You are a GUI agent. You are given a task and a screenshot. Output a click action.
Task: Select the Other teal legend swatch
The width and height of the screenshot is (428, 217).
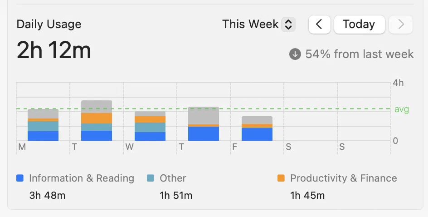click(151, 178)
